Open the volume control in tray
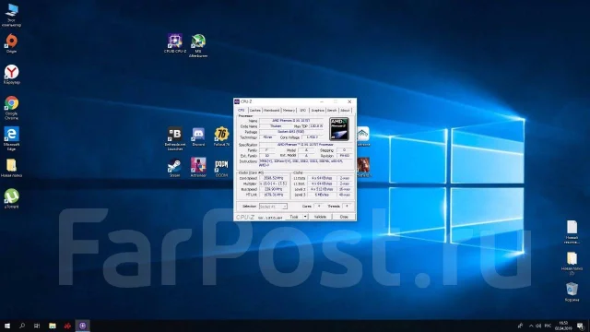The width and height of the screenshot is (590, 332). [x=538, y=326]
